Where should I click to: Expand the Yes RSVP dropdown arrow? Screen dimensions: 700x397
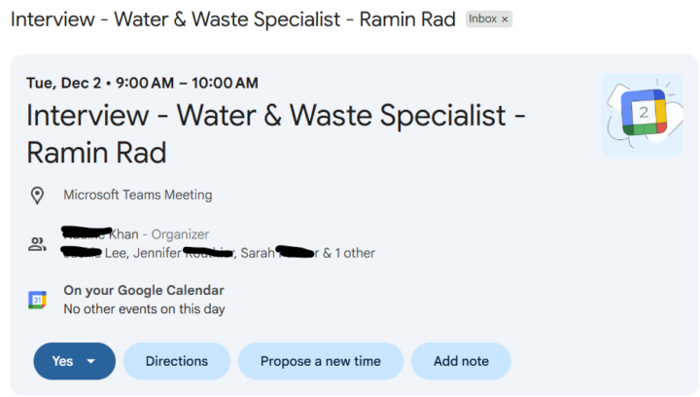[91, 361]
